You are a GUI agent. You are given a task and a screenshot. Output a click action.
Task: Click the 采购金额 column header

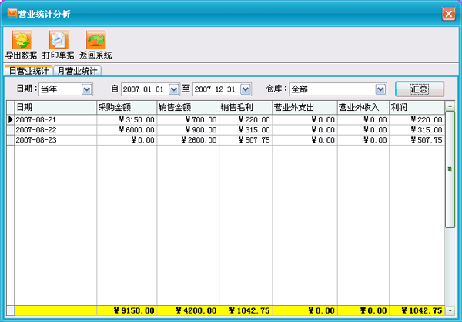click(126, 107)
